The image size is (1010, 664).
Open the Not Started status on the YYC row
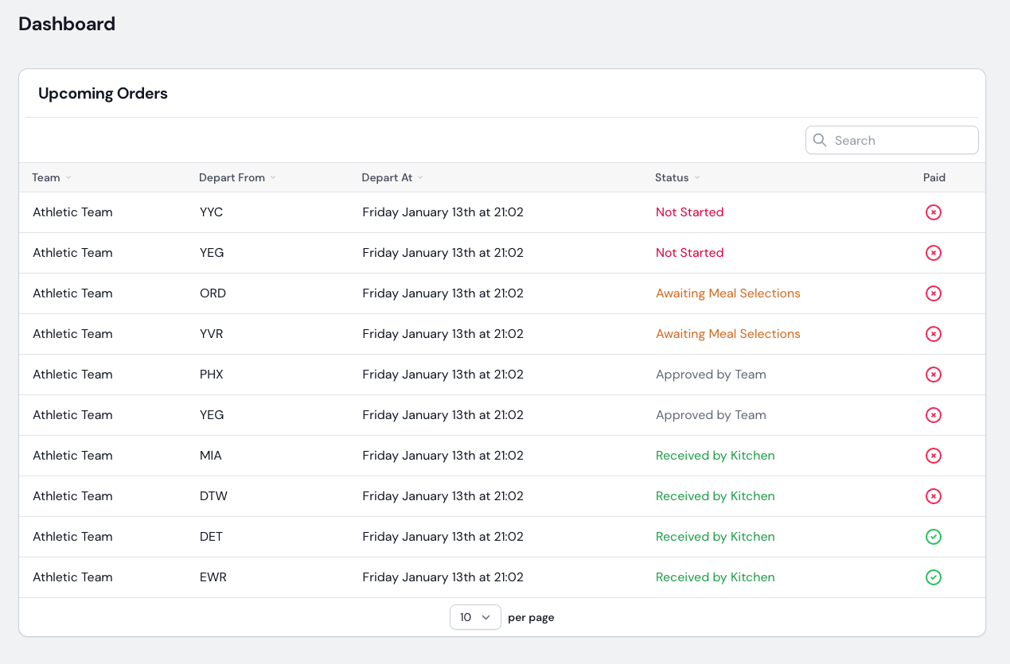coord(689,212)
